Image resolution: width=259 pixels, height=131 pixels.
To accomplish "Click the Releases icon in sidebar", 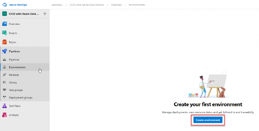I will [x=5, y=75].
